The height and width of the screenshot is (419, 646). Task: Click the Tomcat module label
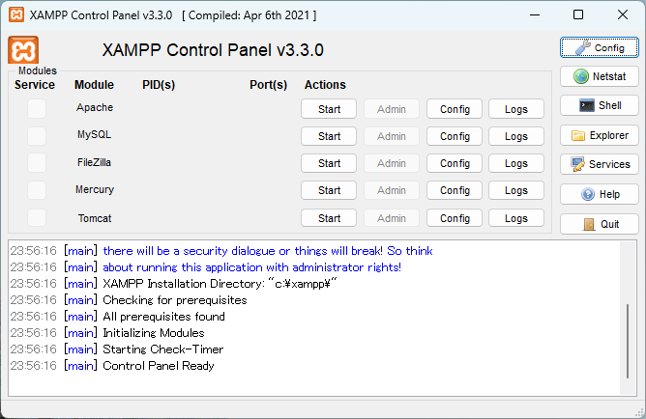pos(95,218)
